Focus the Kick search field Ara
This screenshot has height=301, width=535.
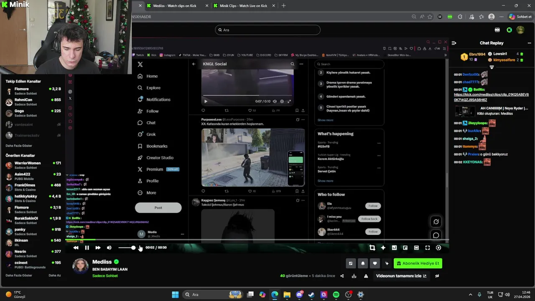click(267, 30)
